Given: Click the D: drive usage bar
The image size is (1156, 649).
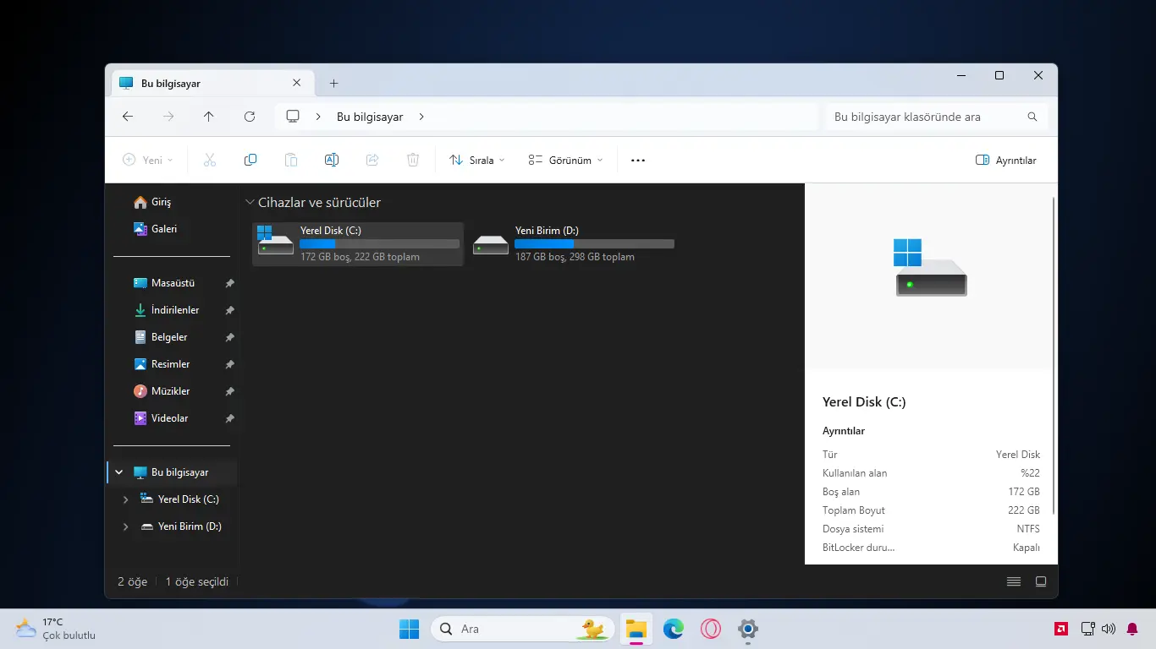Looking at the screenshot, I should click(x=595, y=244).
